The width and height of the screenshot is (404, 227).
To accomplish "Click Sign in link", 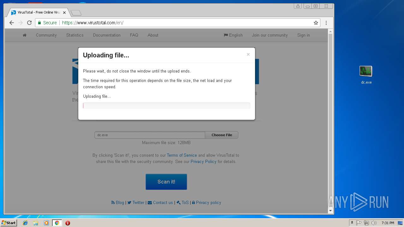I will pyautogui.click(x=304, y=35).
